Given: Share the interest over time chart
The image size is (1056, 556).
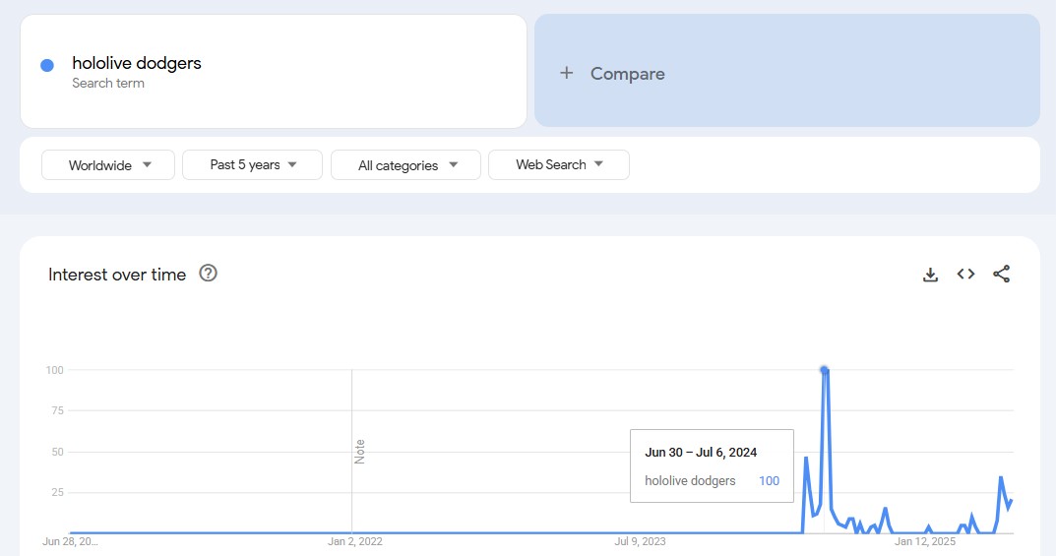Looking at the screenshot, I should [1001, 275].
